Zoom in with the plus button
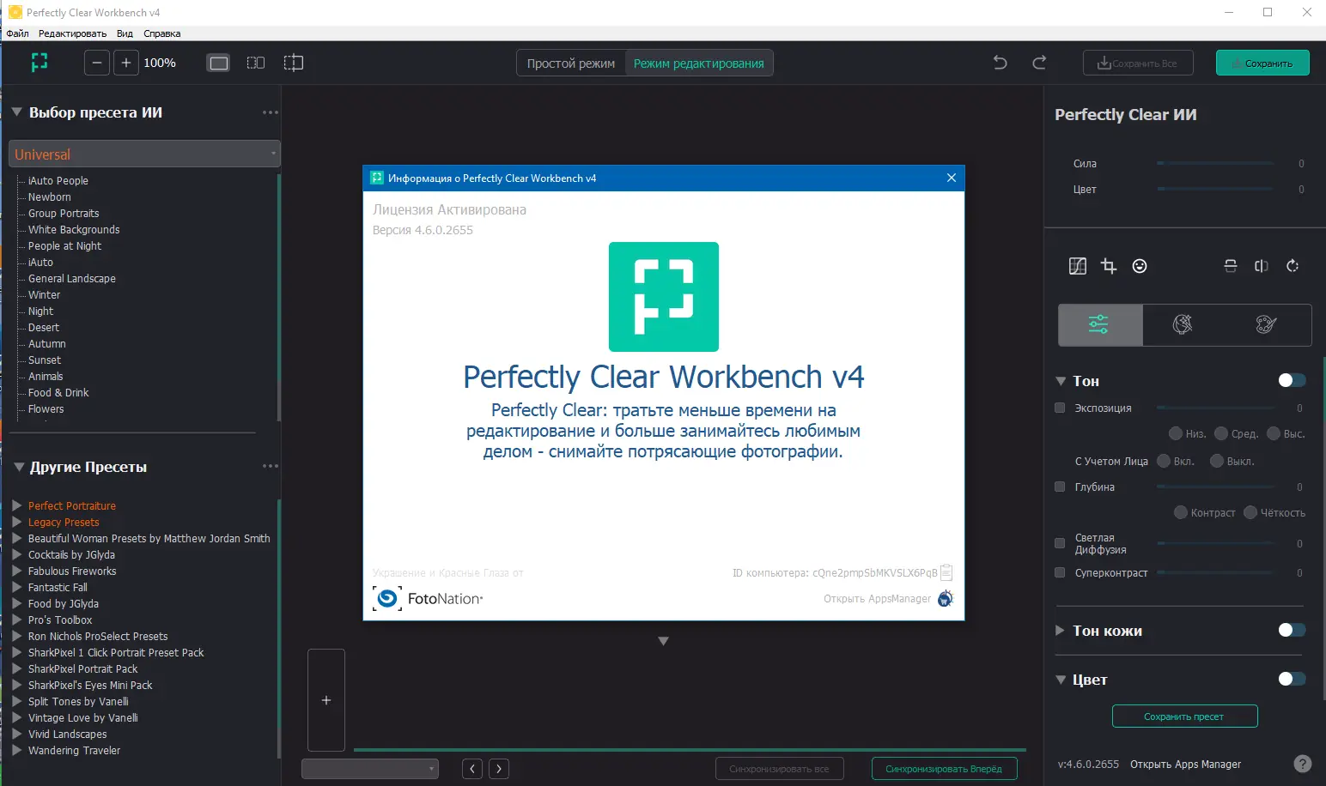The image size is (1326, 786). (x=126, y=63)
